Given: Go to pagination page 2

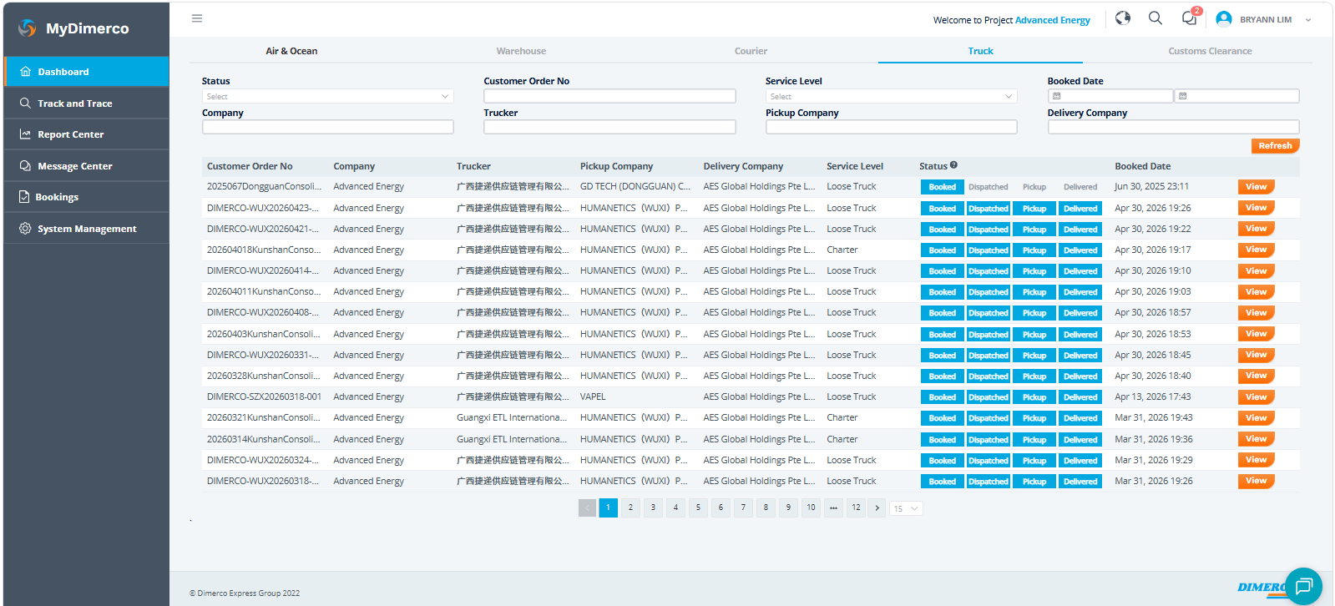Looking at the screenshot, I should point(630,508).
